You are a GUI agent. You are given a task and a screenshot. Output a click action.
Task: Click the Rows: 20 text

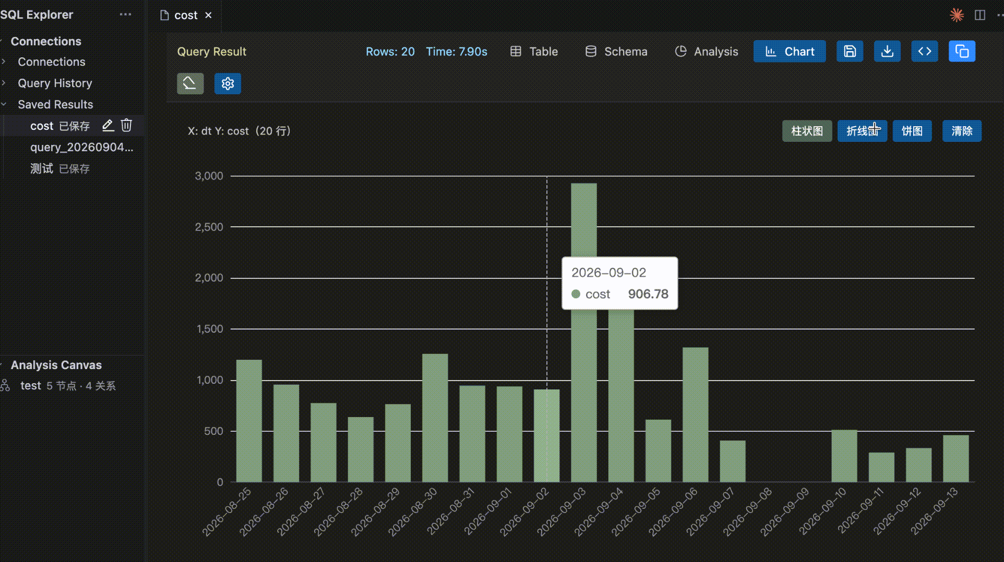[x=390, y=51]
